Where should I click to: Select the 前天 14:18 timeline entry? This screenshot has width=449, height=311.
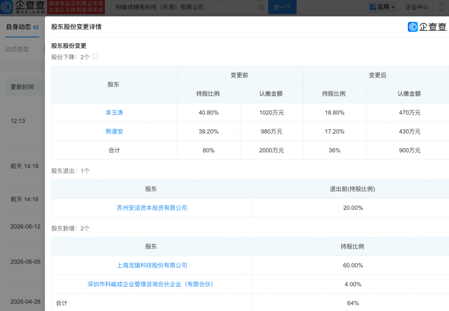point(24,166)
